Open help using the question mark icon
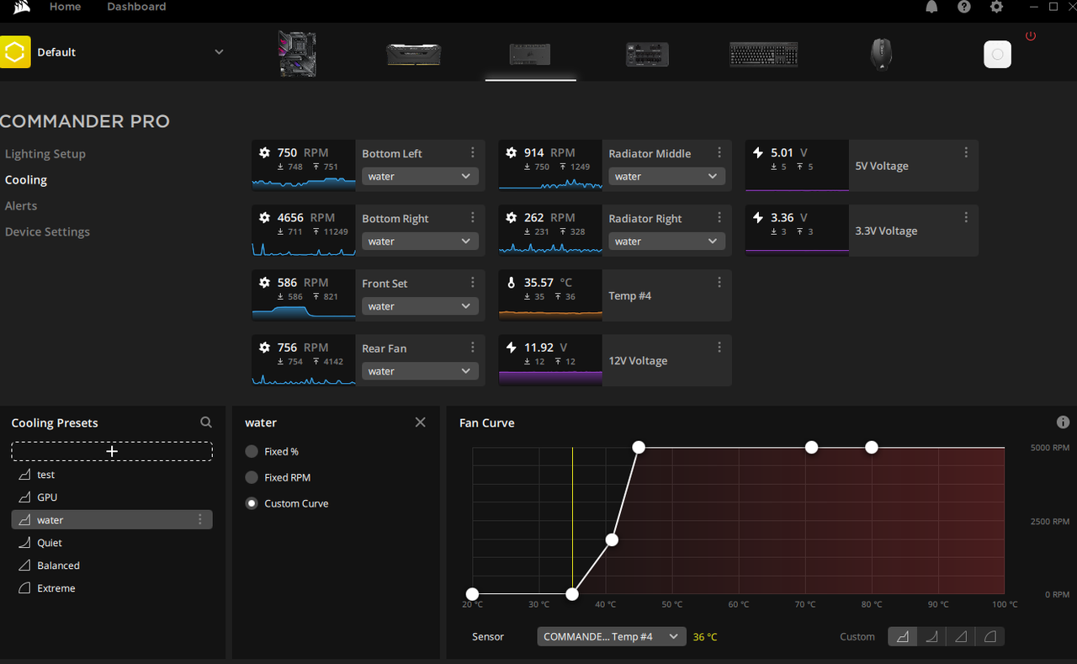Screen dimensions: 1077x664 tap(963, 7)
